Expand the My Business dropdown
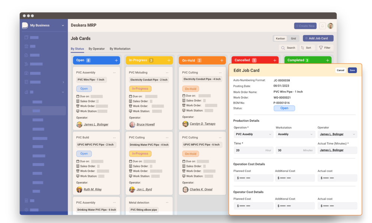The width and height of the screenshot is (372, 223). 63,25
